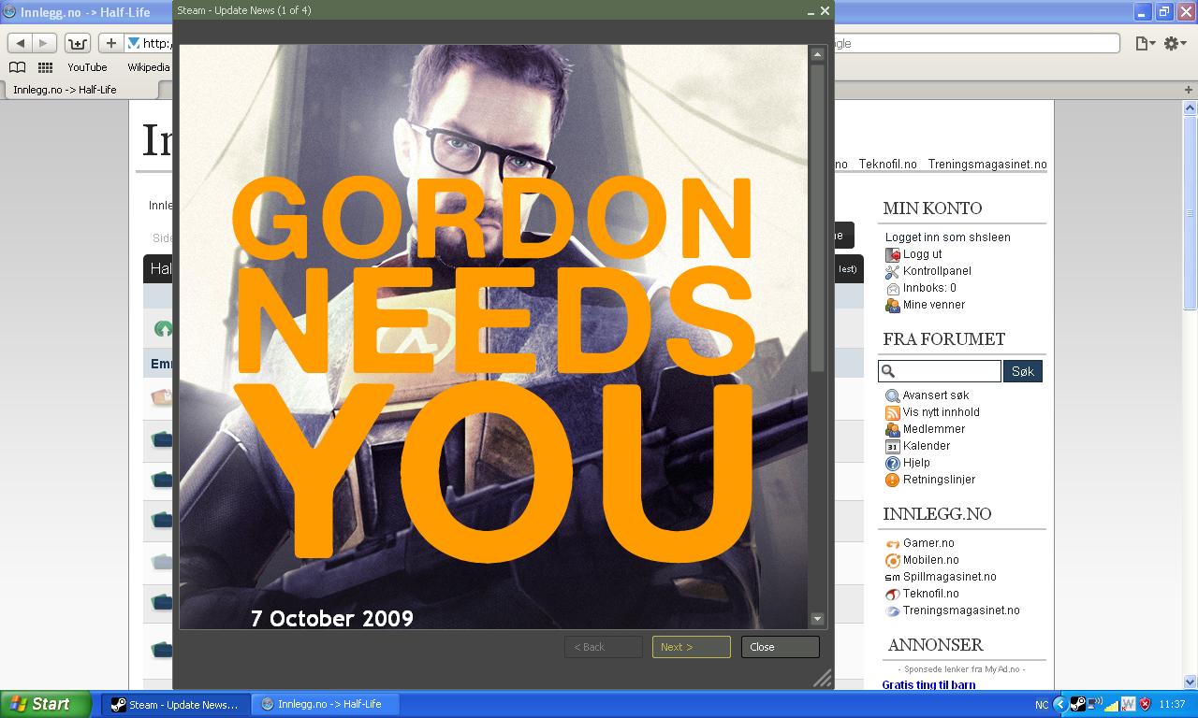Click the network connection tray icon
This screenshot has height=718, width=1198.
tap(1094, 704)
